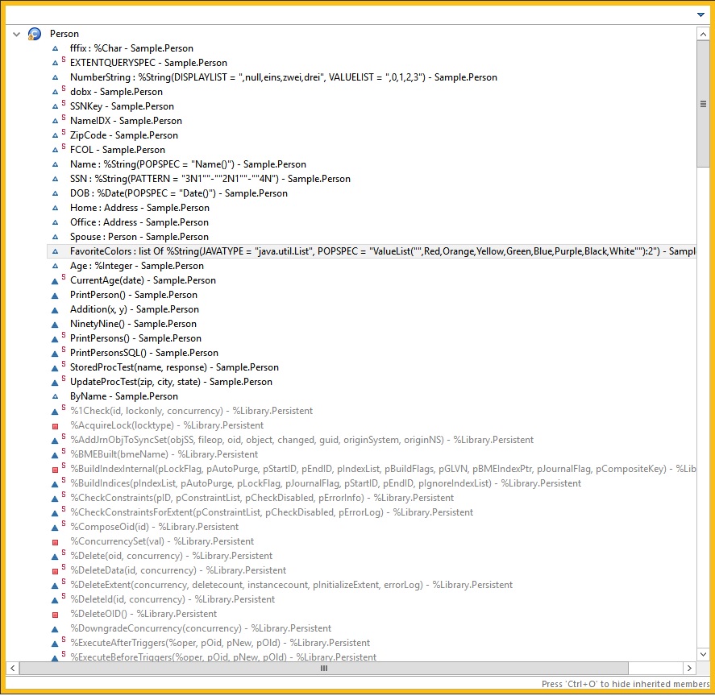This screenshot has width=715, height=696.
Task: Select Addition(x, y) - Sample.Person
Action: tap(135, 309)
